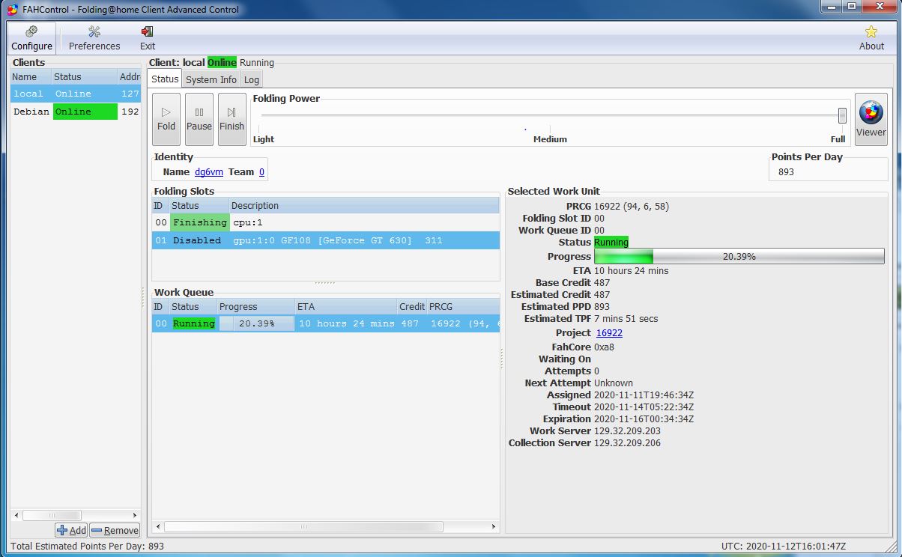The image size is (902, 557).
Task: Open the Log tab
Action: (252, 79)
